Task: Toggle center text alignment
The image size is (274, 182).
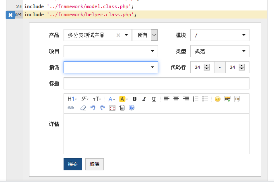Action: pyautogui.click(x=176, y=99)
